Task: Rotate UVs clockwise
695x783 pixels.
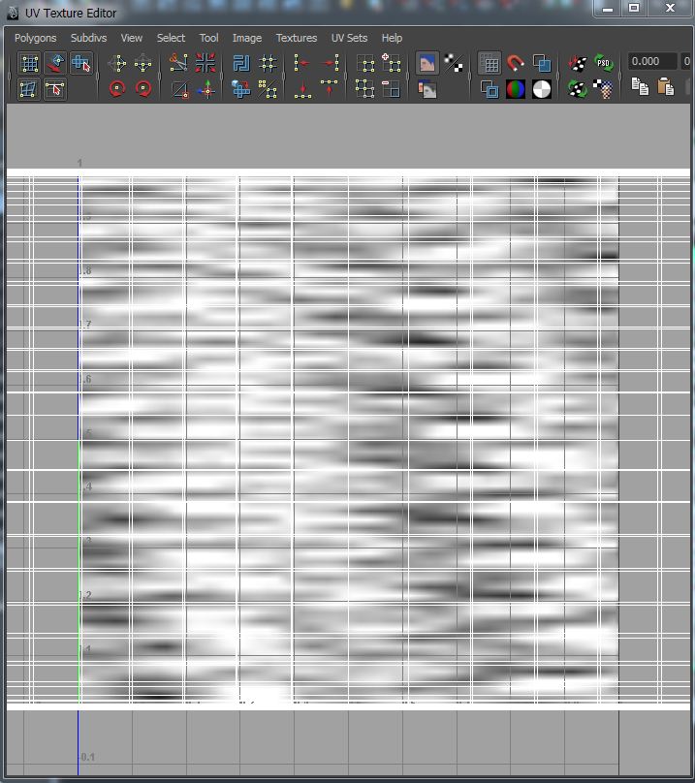Action: tap(143, 89)
